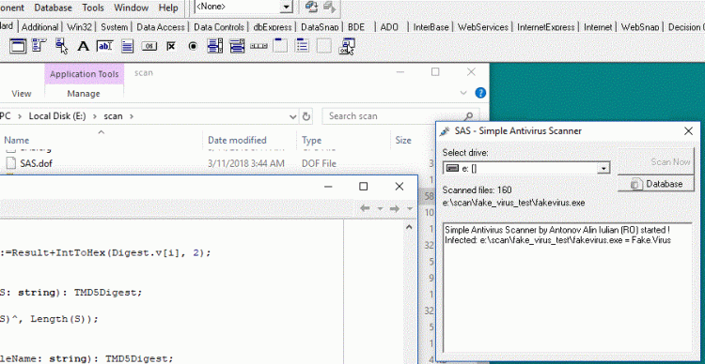Click the Scan Now button
This screenshot has height=364, width=705.
point(656,161)
